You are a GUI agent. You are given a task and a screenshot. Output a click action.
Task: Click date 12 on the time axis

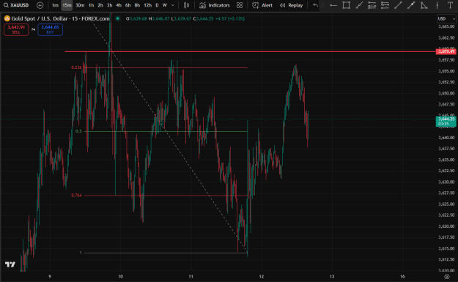click(x=262, y=276)
